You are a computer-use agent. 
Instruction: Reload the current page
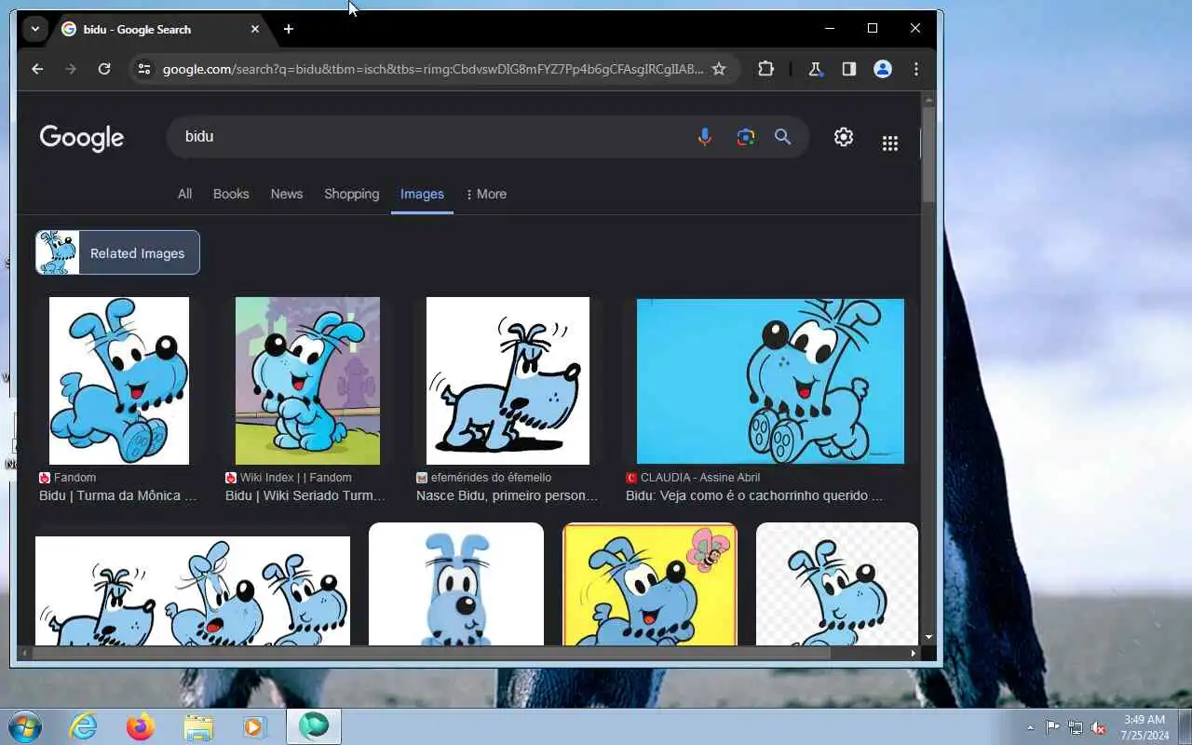click(x=104, y=69)
